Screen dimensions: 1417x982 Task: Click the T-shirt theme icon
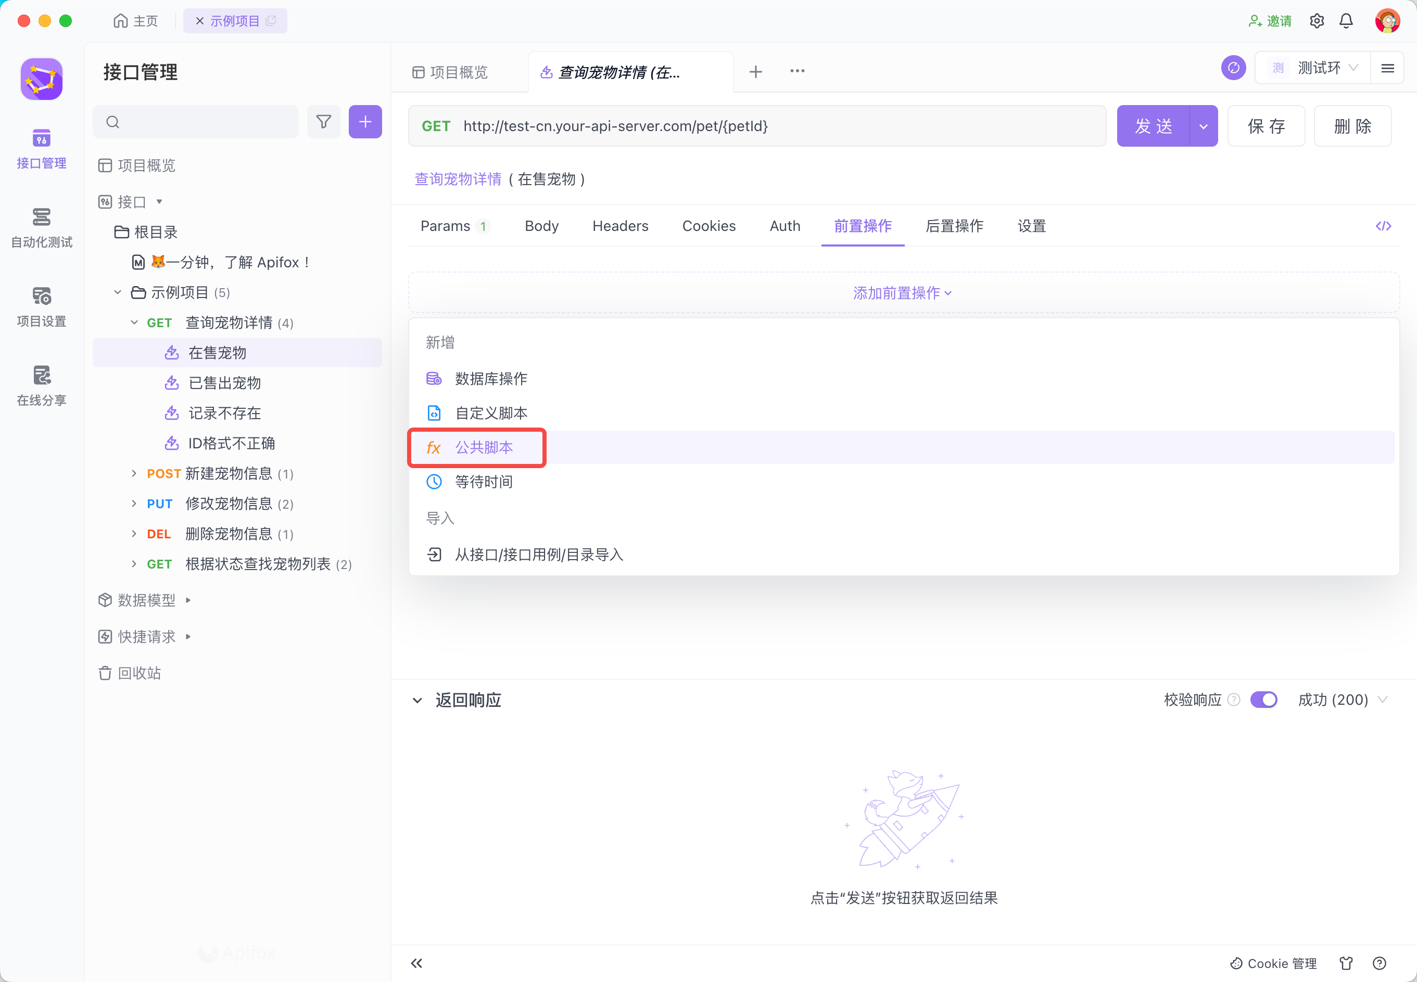1346,963
